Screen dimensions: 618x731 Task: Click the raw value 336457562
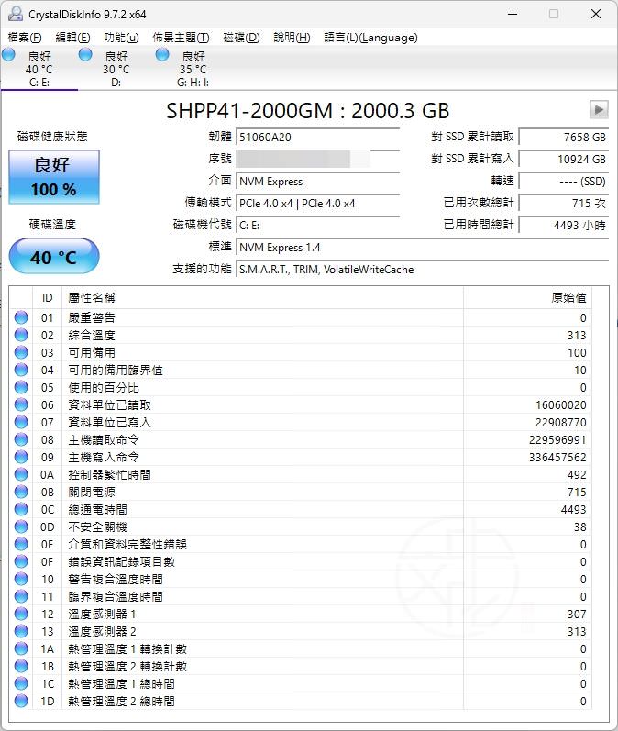pos(557,458)
